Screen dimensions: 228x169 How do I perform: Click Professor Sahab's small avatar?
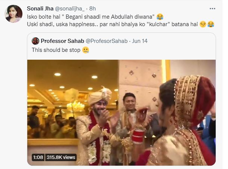click(36, 41)
